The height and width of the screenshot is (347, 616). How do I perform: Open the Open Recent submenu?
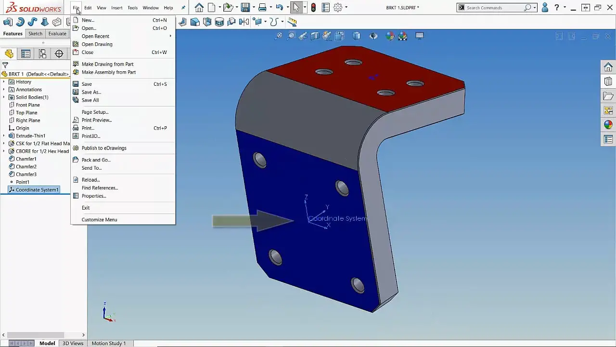95,36
